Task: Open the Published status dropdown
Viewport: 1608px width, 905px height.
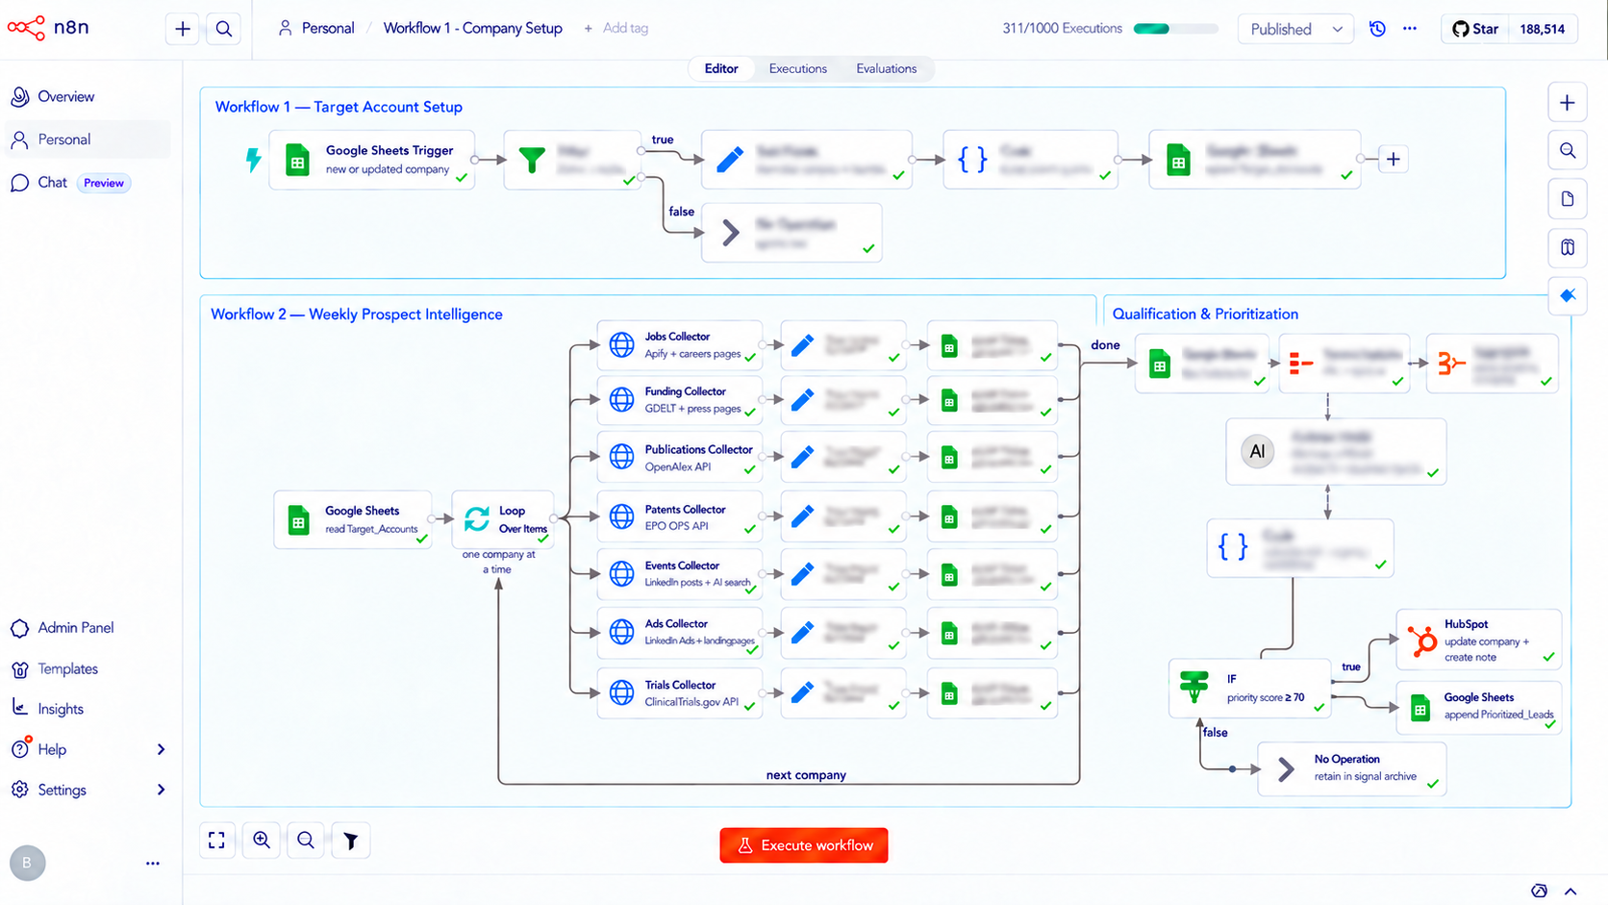Action: coord(1295,29)
